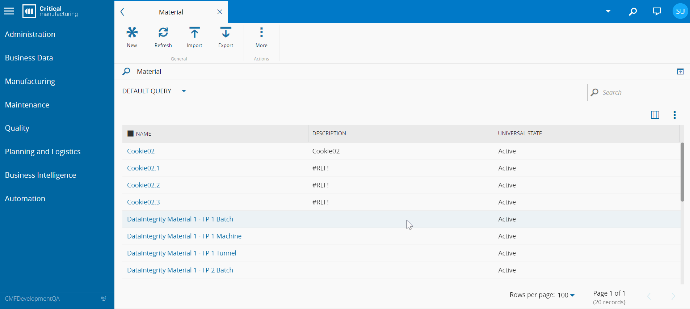690x309 pixels.
Task: Click the New material asterisk icon
Action: [132, 33]
